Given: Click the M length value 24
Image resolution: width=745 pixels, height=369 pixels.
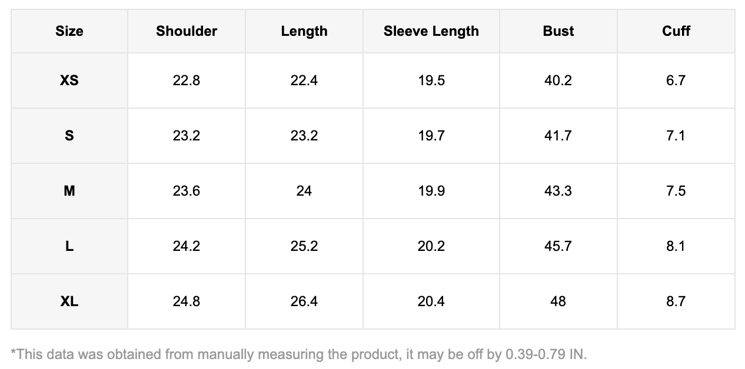Looking at the screenshot, I should click(x=304, y=191).
